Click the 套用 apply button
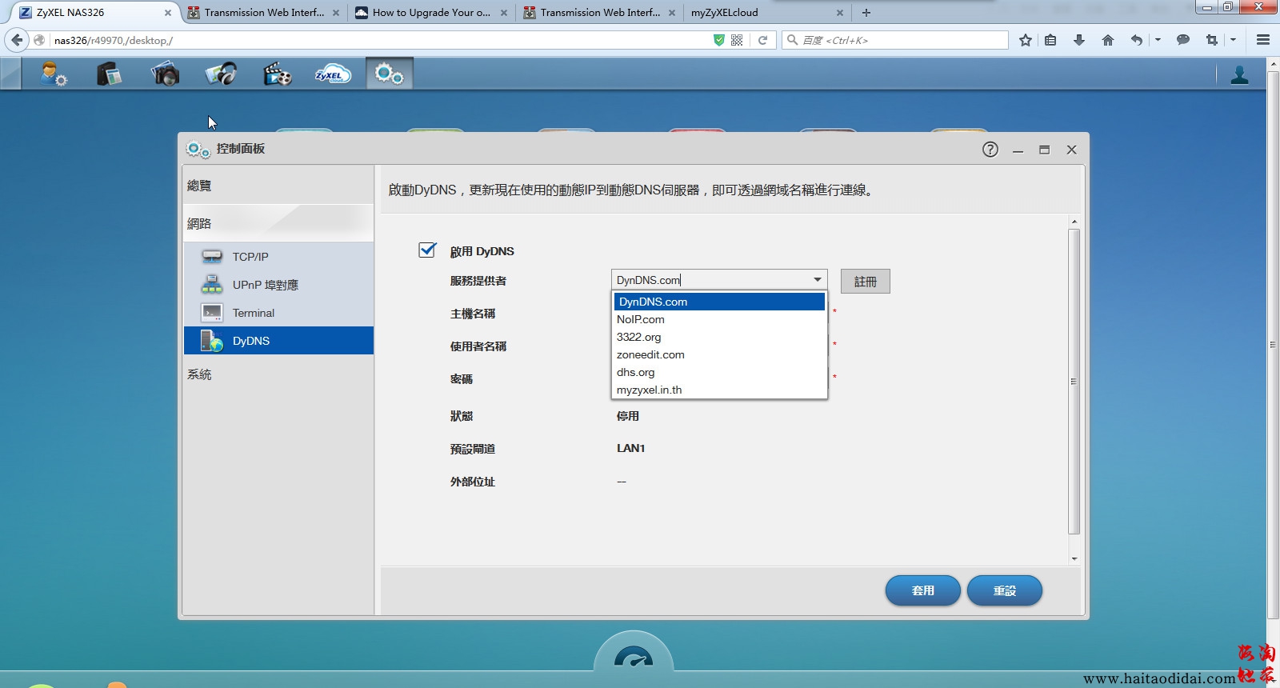 tap(923, 590)
